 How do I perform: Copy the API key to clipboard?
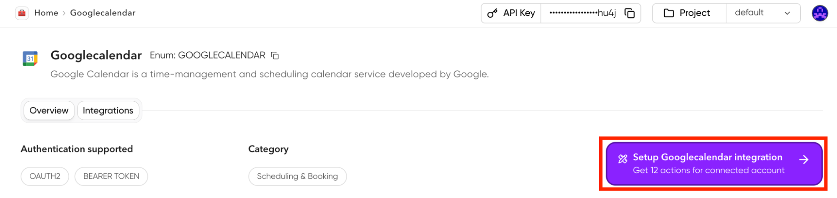pos(629,13)
